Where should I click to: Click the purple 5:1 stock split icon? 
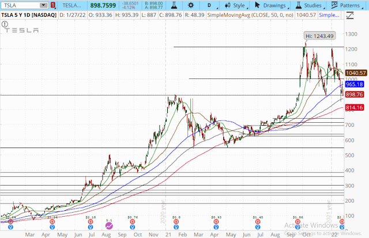tap(109, 226)
